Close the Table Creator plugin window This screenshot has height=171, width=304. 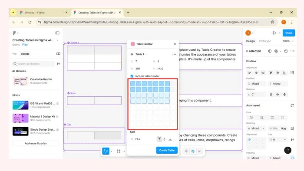(175, 44)
